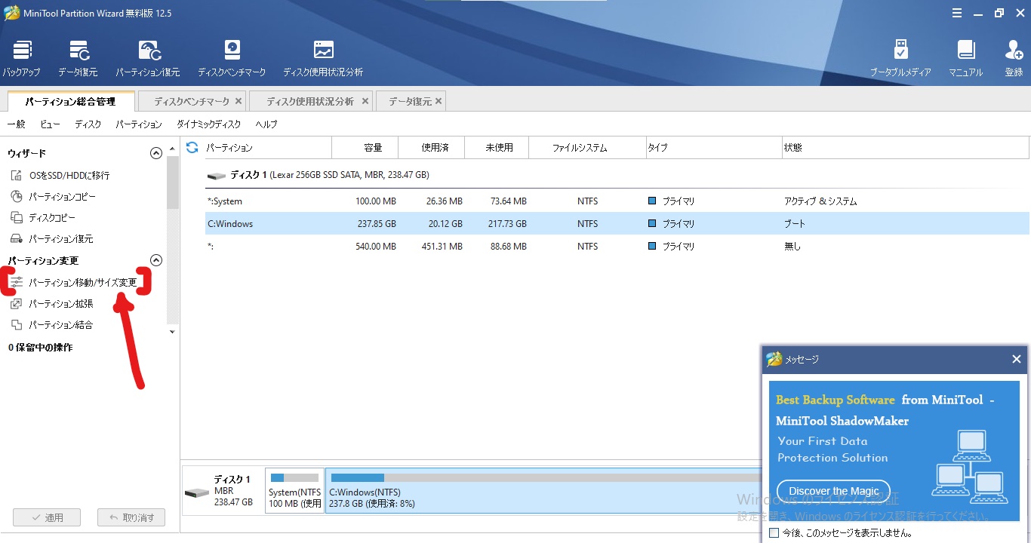Click the MiniTool app logo in title bar
The height and width of the screenshot is (543, 1031).
[11, 13]
